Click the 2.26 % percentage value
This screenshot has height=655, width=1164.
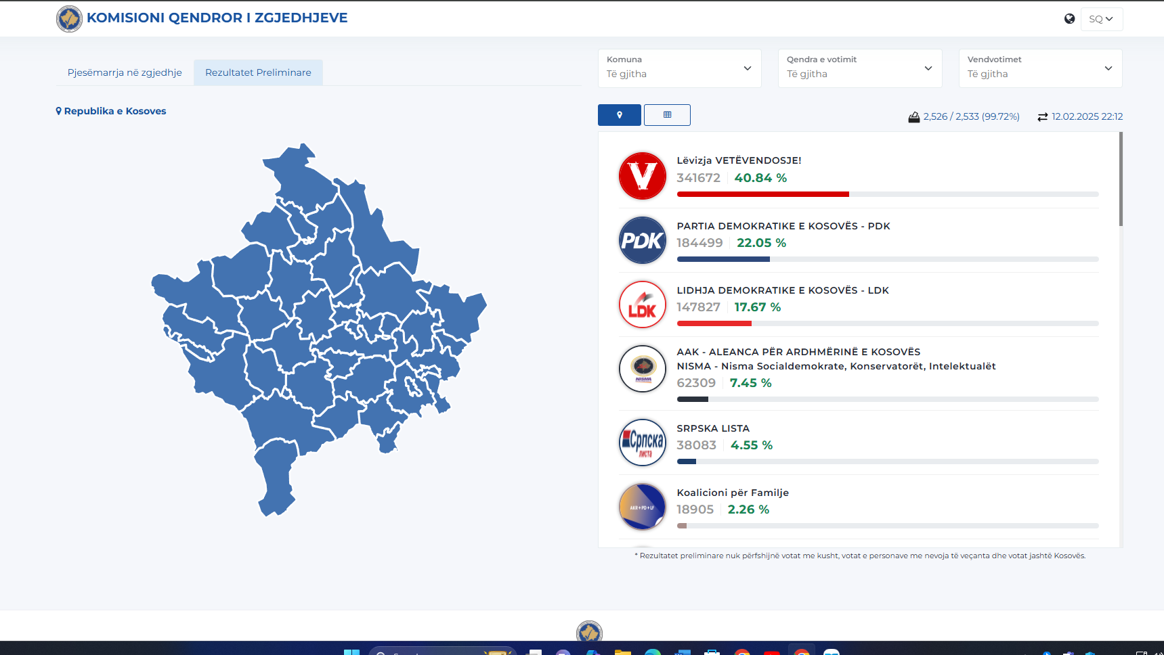748,510
